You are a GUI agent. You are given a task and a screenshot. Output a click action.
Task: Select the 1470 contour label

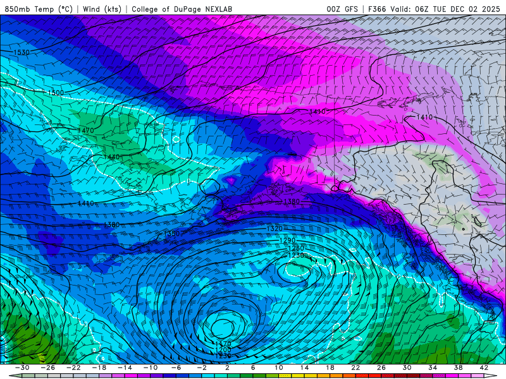point(86,130)
